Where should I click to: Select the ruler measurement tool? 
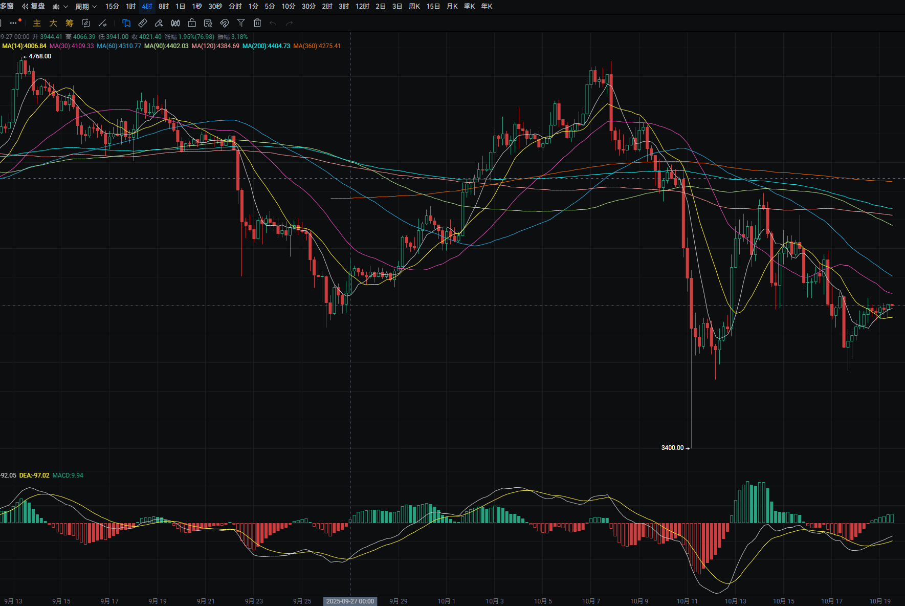pyautogui.click(x=143, y=23)
